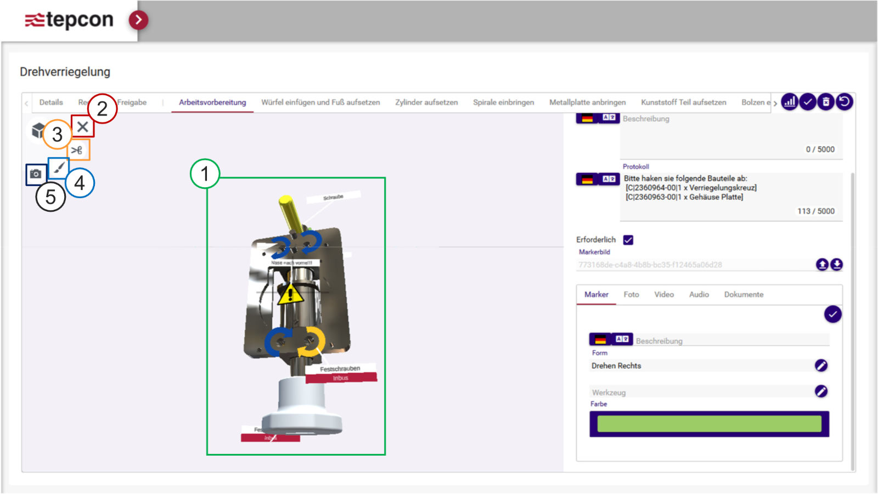878x494 pixels.
Task: Click the green Farbe color swatch
Action: 709,424
